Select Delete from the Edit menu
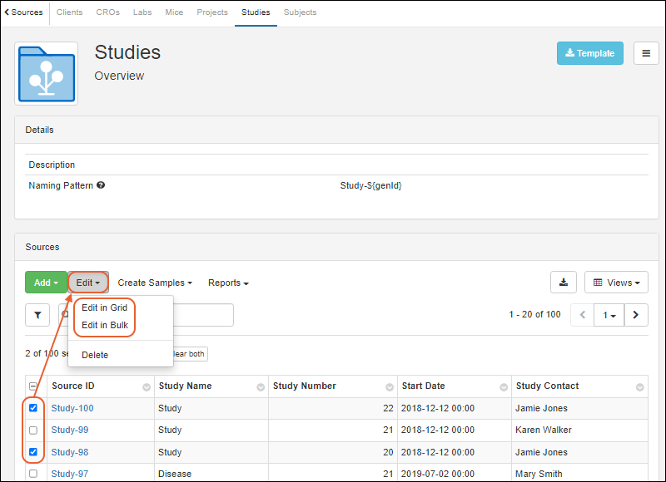This screenshot has height=482, width=666. (x=95, y=355)
